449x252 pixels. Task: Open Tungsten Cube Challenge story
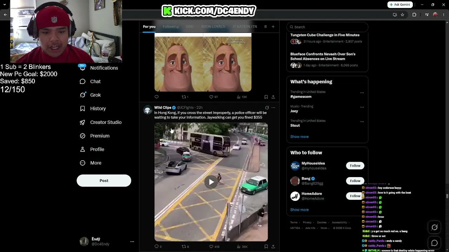(x=325, y=35)
